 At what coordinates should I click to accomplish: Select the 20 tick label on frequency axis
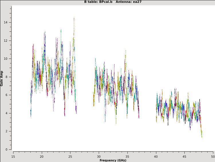(x=42, y=157)
